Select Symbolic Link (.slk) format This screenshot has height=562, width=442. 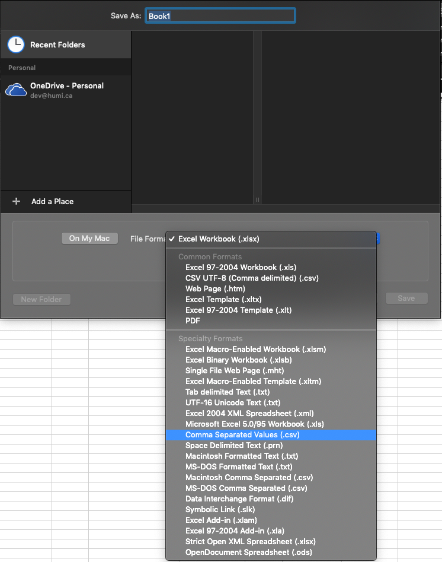271,510
